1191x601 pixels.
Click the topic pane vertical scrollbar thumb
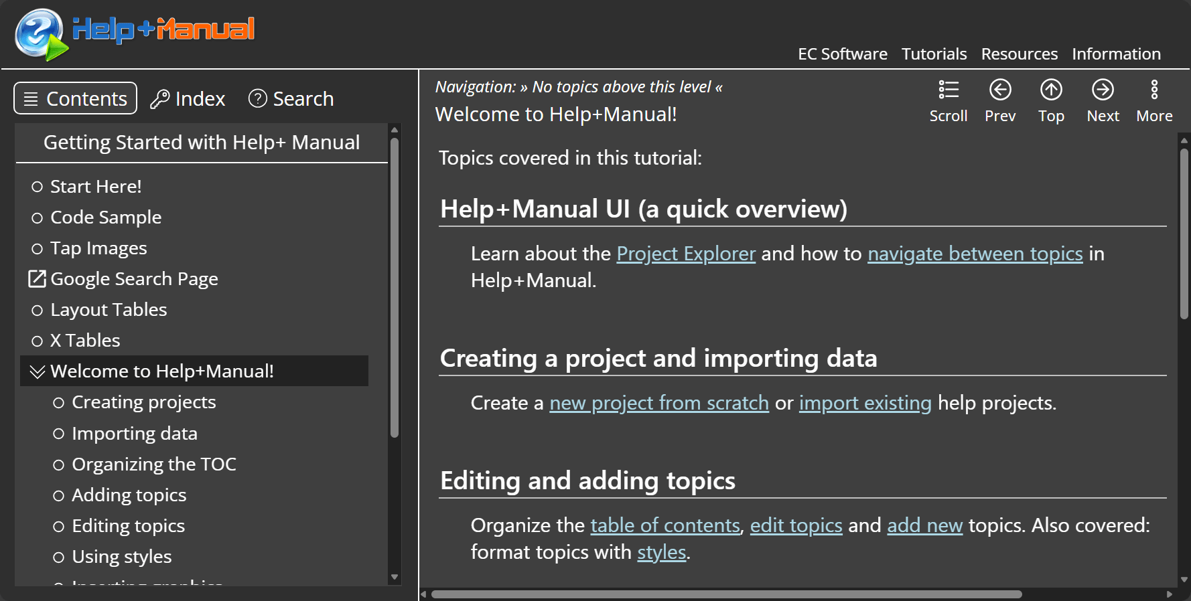pos(1184,234)
